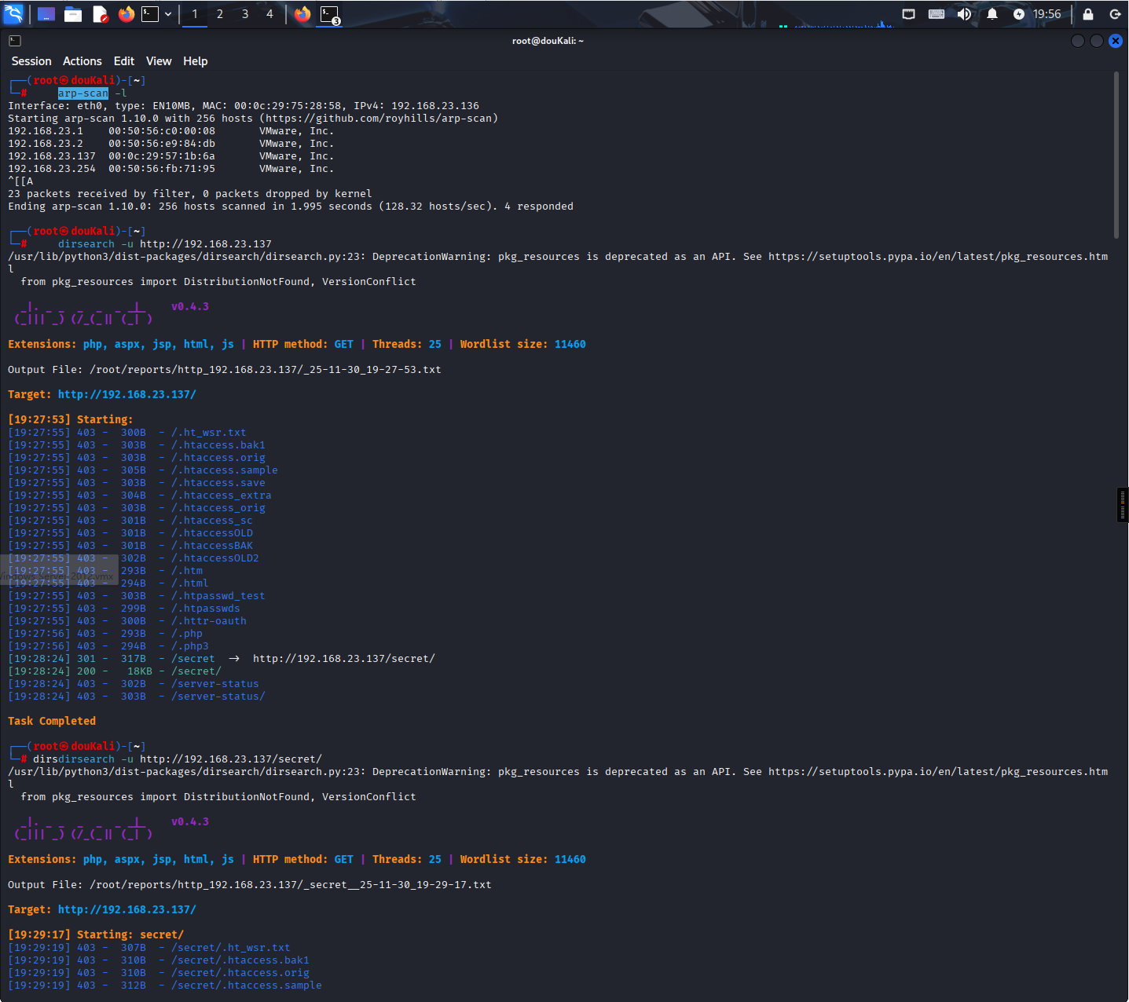The width and height of the screenshot is (1129, 1002).
Task: Open the Actions menu
Action: tap(82, 61)
